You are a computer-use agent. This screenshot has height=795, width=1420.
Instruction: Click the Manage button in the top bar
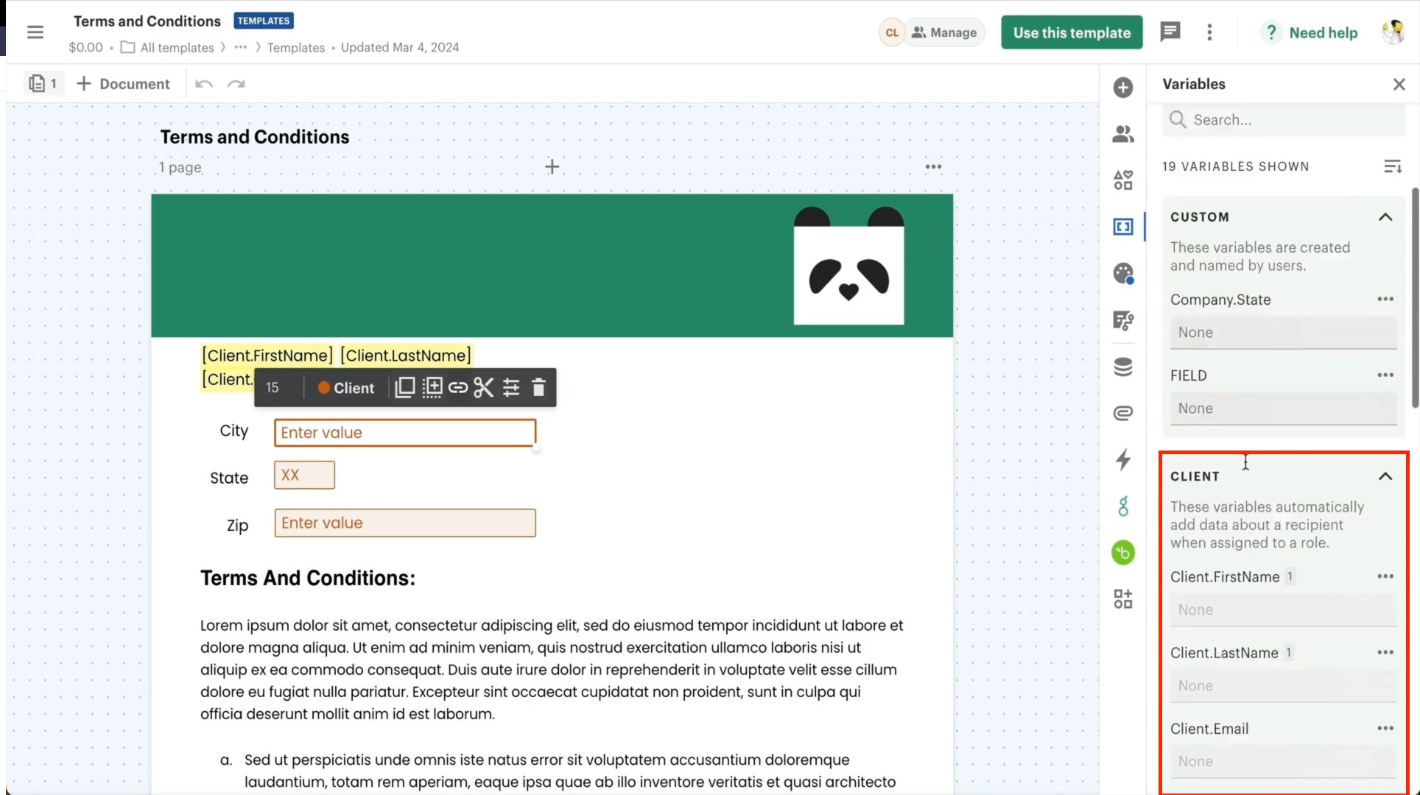pyautogui.click(x=945, y=32)
